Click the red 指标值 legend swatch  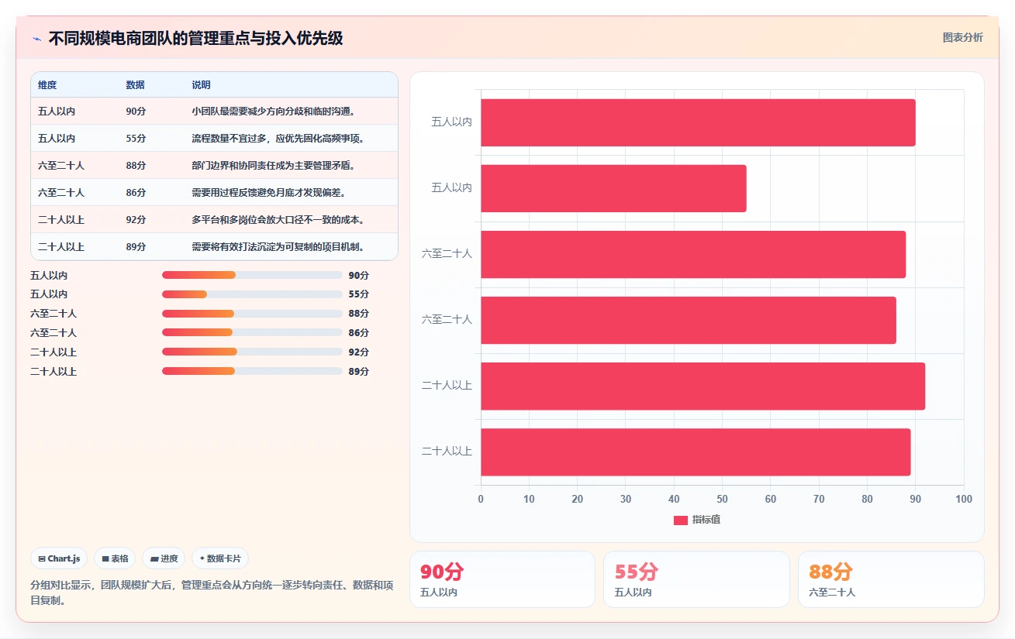pos(680,520)
